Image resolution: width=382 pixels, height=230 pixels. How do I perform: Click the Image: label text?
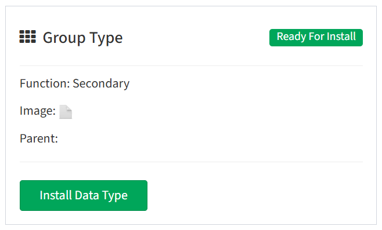pos(38,111)
